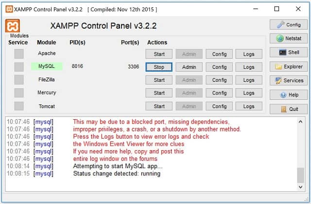The width and height of the screenshot is (311, 204).
Task: Toggle the Mercury service checkbox
Action: pyautogui.click(x=19, y=93)
